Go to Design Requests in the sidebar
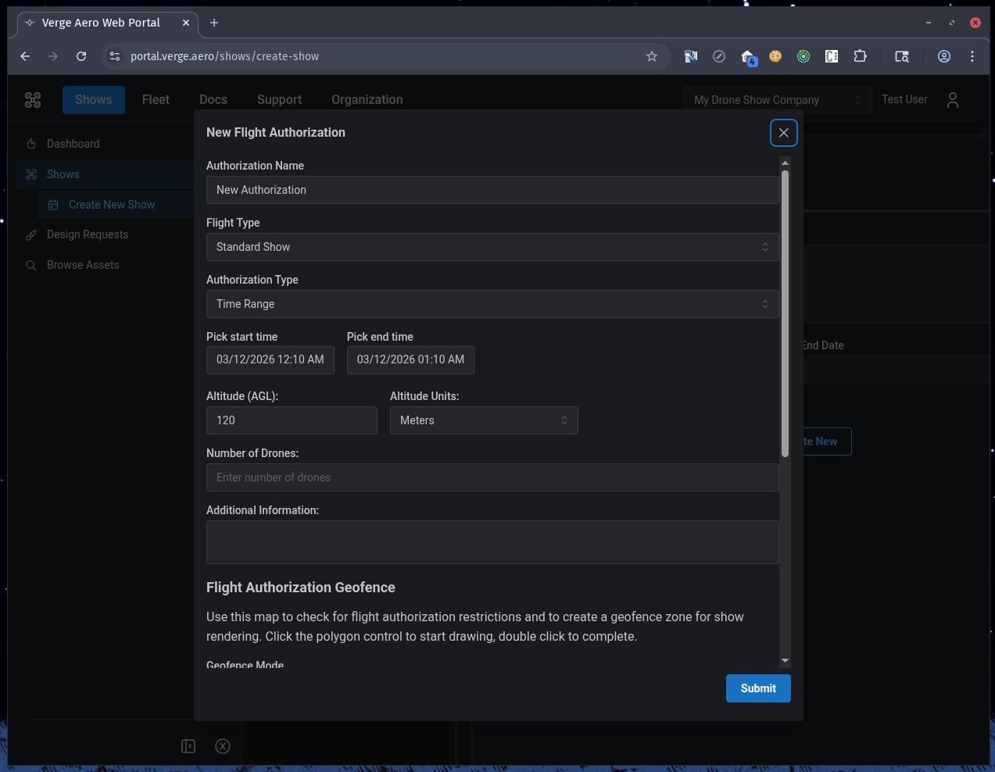995x772 pixels. (x=87, y=234)
